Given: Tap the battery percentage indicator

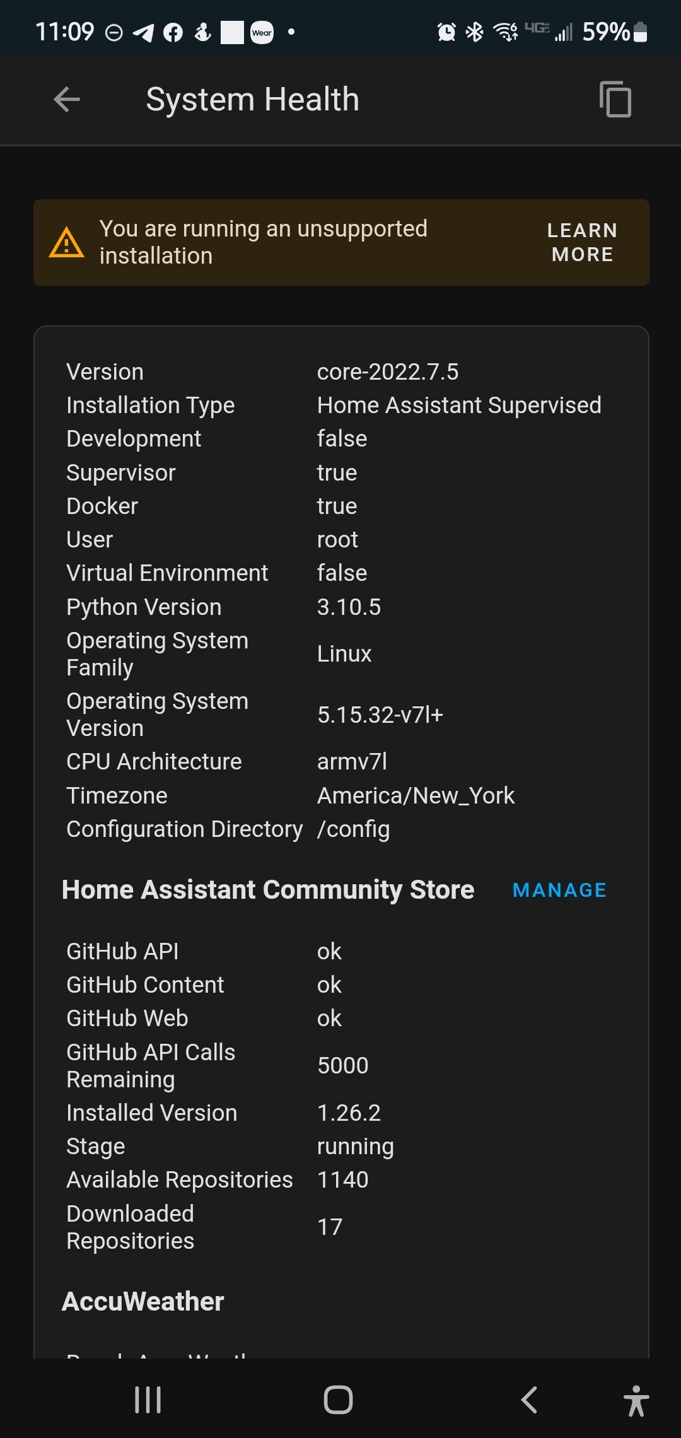Looking at the screenshot, I should 605,32.
